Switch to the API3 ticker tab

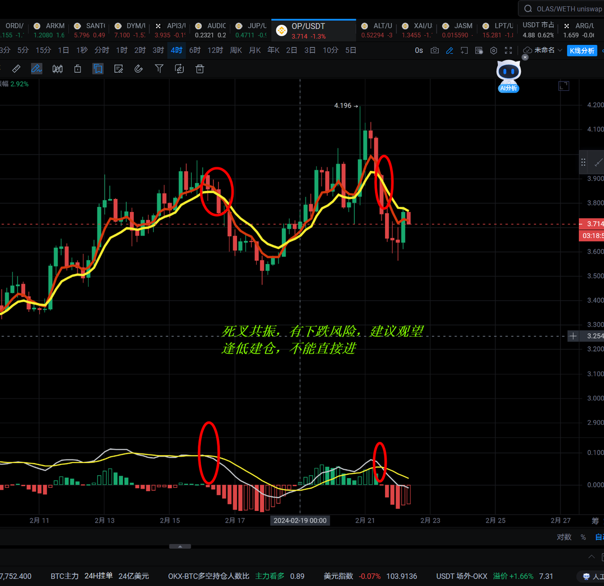coord(170,30)
